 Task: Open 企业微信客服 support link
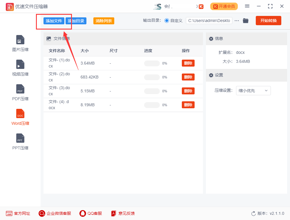(x=55, y=214)
